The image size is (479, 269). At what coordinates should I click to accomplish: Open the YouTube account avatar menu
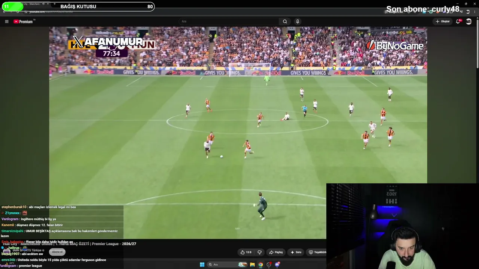[x=469, y=21]
